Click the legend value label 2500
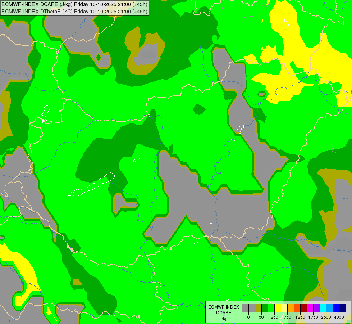This screenshot has width=352, height=324. coord(326,317)
